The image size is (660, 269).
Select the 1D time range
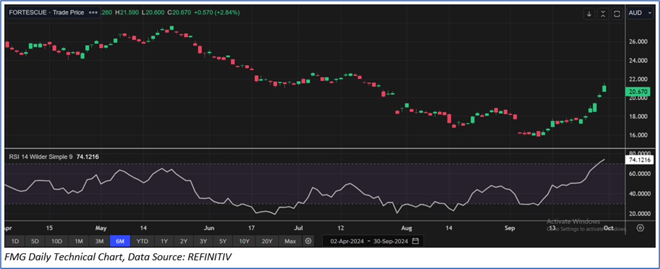[16, 241]
